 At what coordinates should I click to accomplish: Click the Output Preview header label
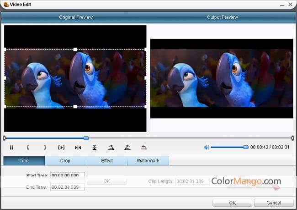[223, 17]
